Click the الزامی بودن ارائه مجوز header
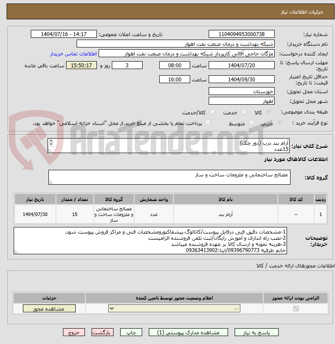This screenshot has height=344, width=335. point(295,298)
